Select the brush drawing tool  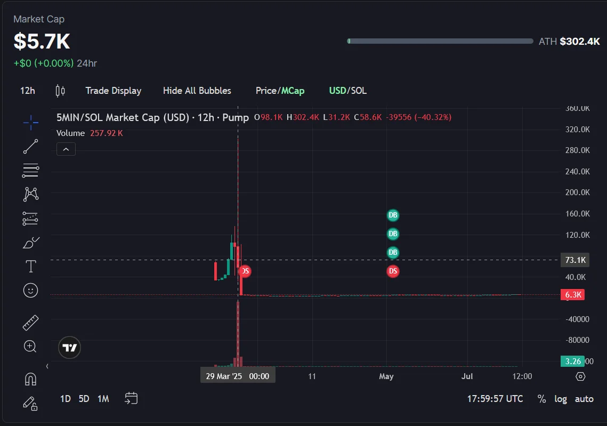pos(31,243)
